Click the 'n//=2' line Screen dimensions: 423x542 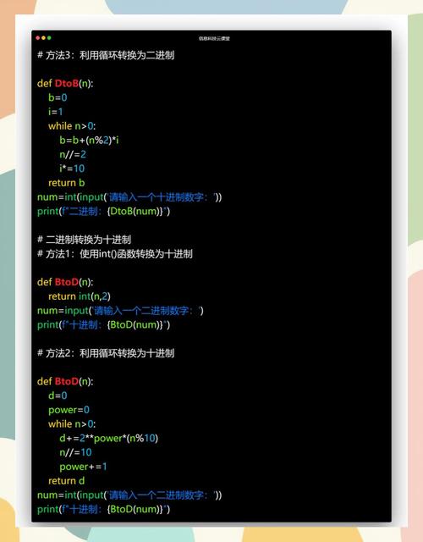[73, 154]
